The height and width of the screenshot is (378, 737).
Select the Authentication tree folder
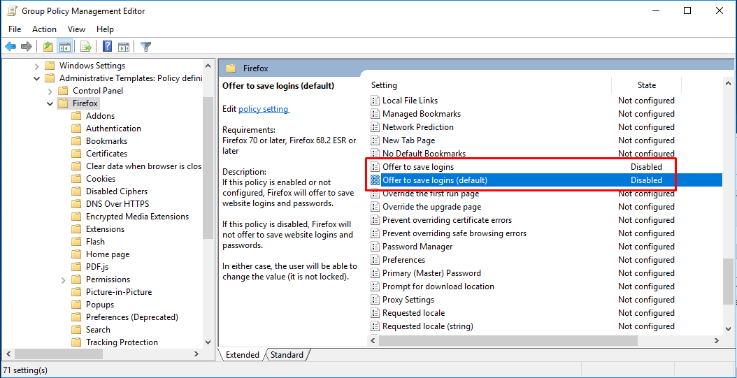pos(113,128)
